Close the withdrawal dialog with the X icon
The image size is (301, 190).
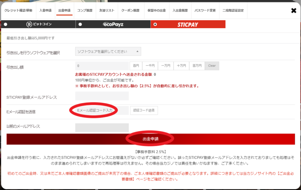tap(294, 11)
